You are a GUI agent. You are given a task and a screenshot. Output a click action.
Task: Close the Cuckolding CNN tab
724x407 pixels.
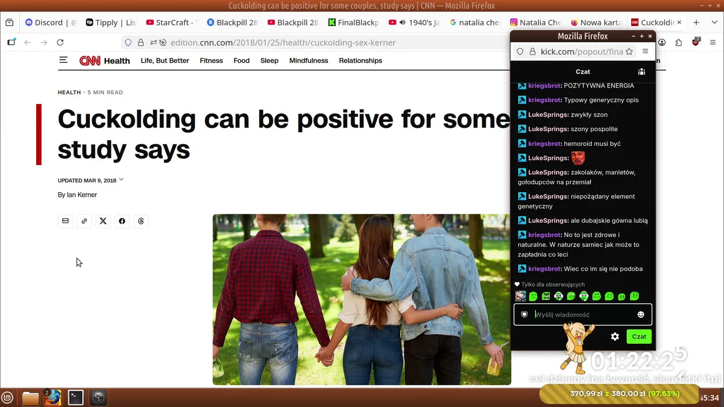pyautogui.click(x=679, y=23)
